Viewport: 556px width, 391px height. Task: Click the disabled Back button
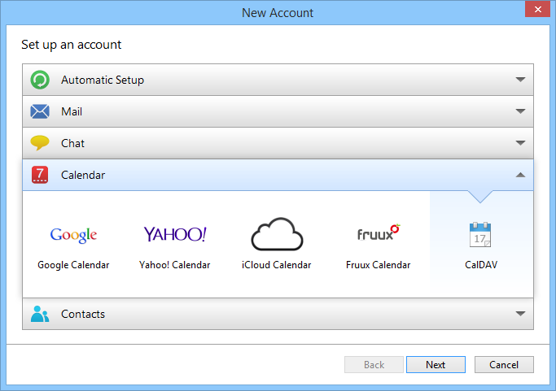pos(374,364)
